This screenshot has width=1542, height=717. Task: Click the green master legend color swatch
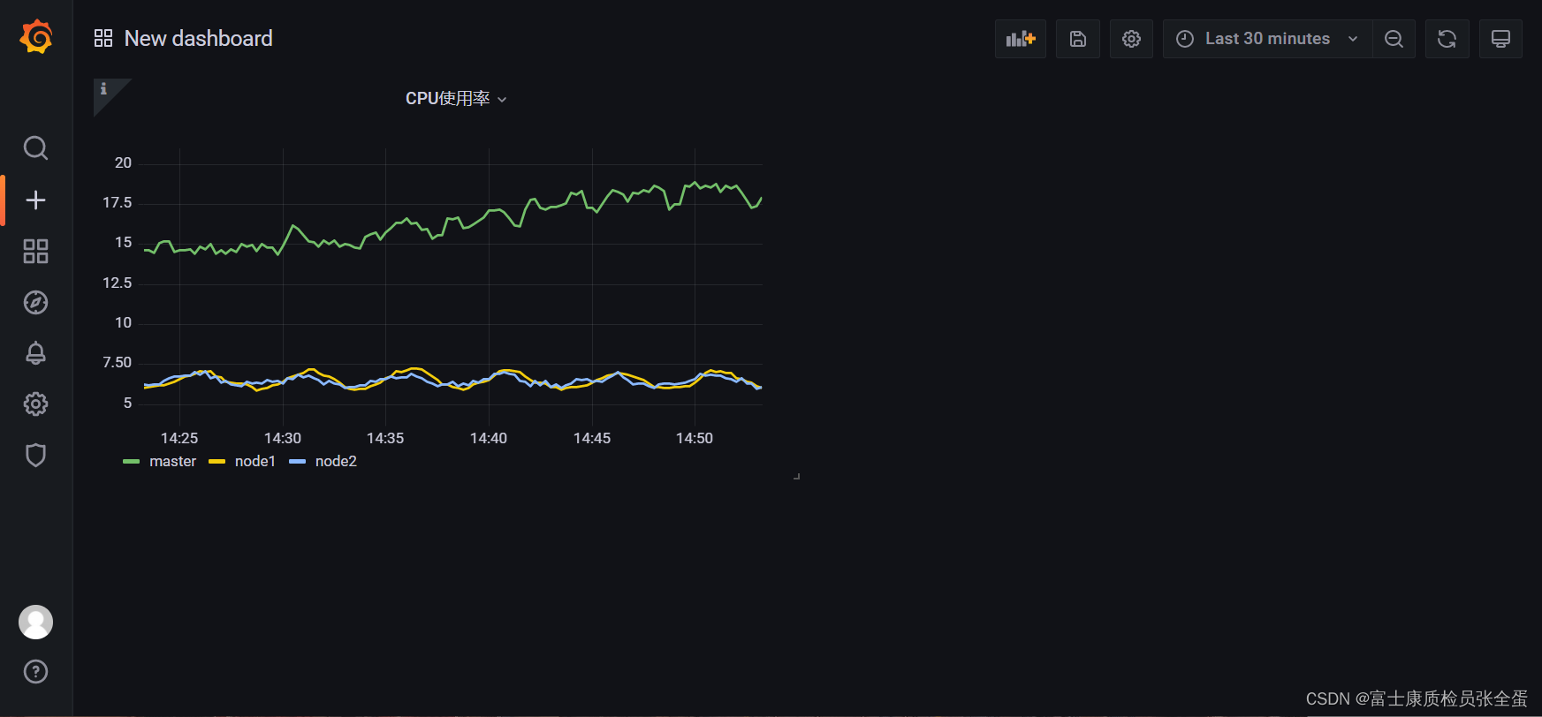tap(132, 462)
